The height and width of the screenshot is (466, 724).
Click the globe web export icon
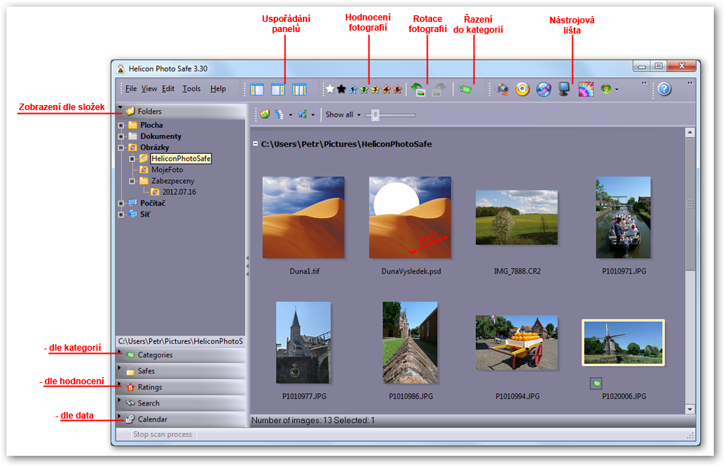(544, 89)
